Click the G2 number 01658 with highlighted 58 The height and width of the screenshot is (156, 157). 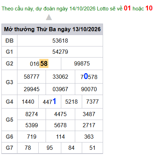click(x=39, y=63)
